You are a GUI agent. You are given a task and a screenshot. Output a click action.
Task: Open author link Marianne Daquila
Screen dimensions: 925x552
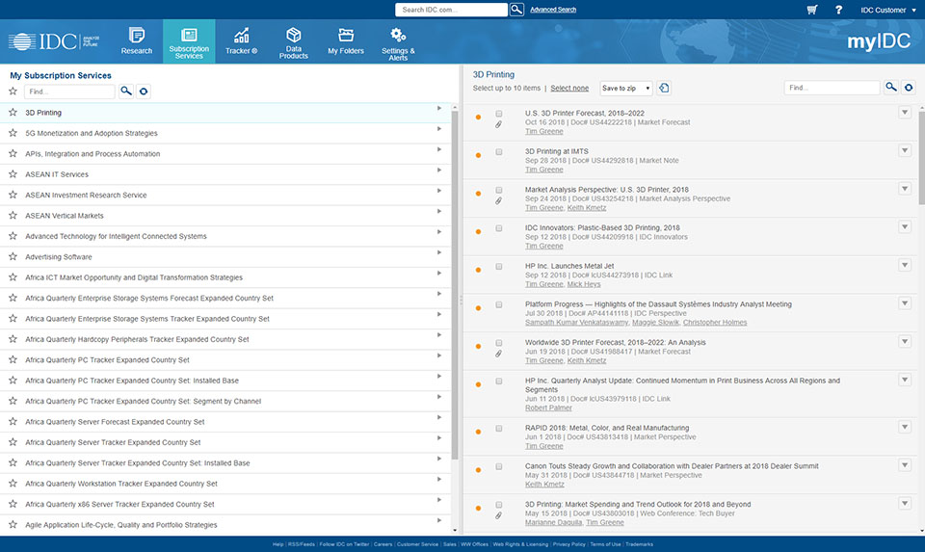tap(553, 522)
